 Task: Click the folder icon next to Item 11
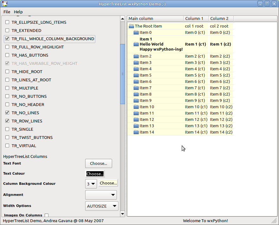pyautogui.click(x=136, y=113)
